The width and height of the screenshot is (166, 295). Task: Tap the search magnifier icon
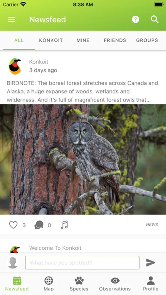pyautogui.click(x=155, y=19)
